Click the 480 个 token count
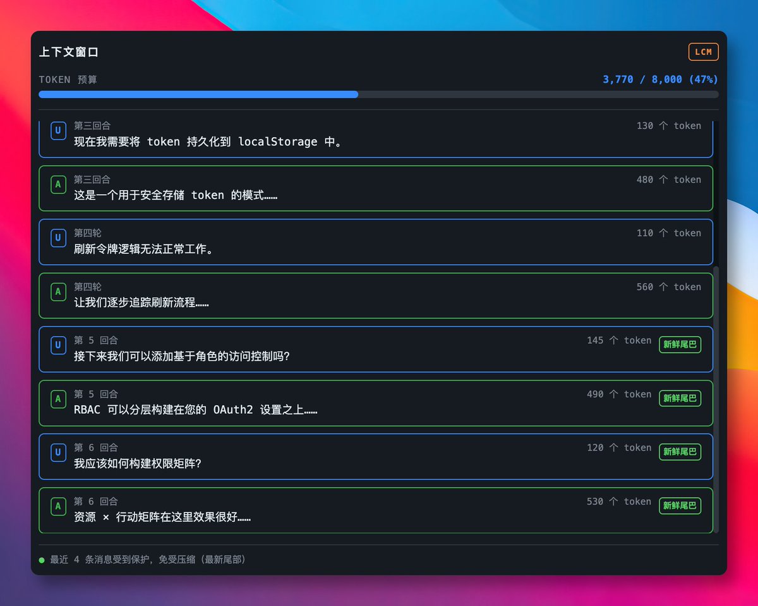Viewport: 758px width, 606px height. point(669,179)
